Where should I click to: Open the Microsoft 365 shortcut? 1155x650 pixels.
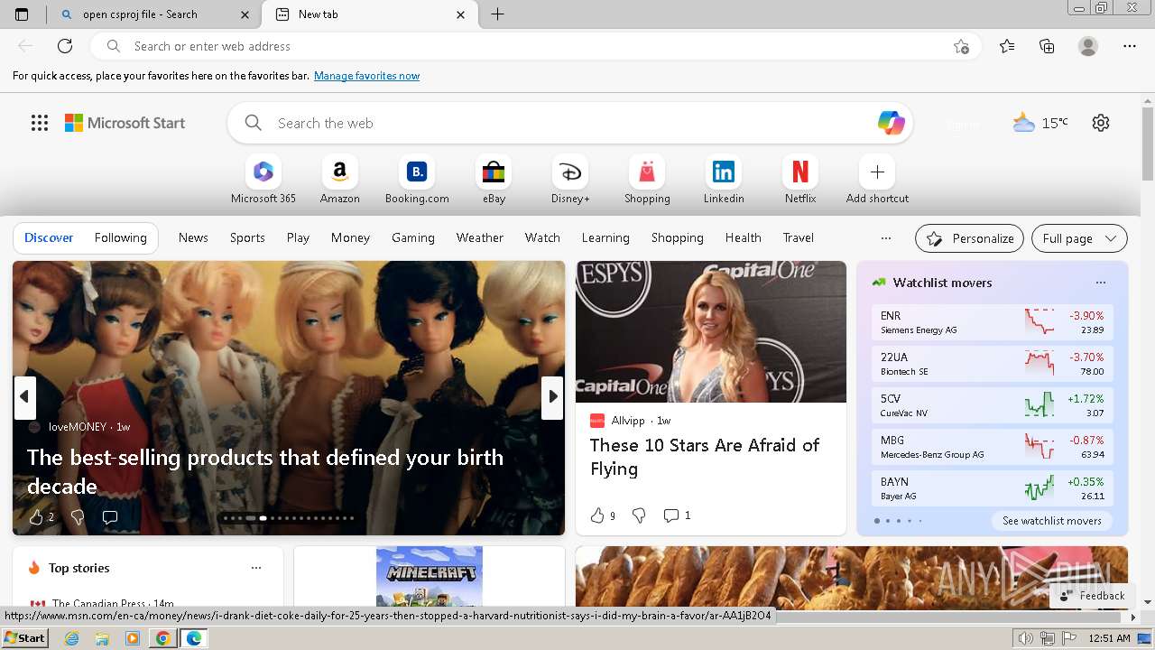click(x=263, y=180)
